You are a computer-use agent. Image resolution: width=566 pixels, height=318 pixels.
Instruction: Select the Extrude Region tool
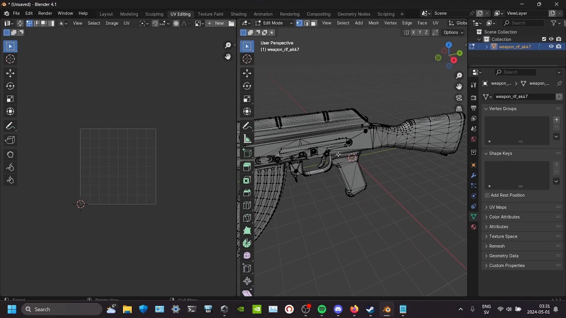(247, 167)
